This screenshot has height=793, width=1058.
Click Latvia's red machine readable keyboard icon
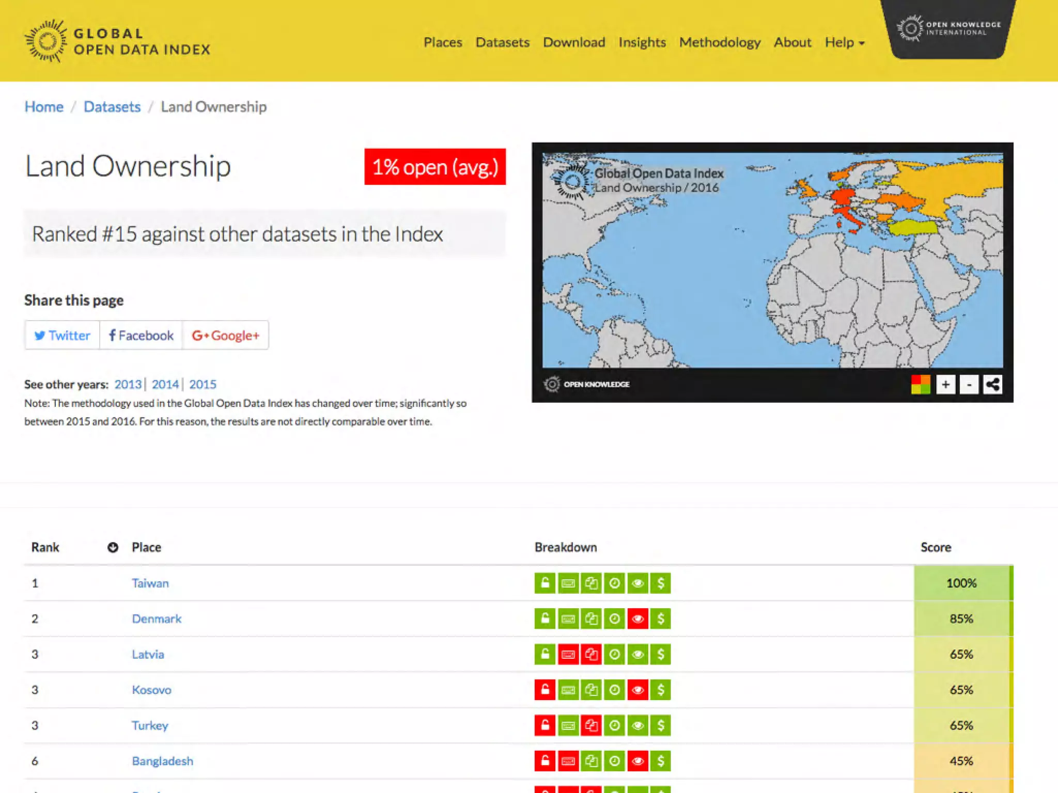click(x=568, y=655)
